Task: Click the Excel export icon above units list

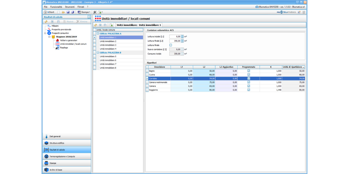Action: (111, 25)
